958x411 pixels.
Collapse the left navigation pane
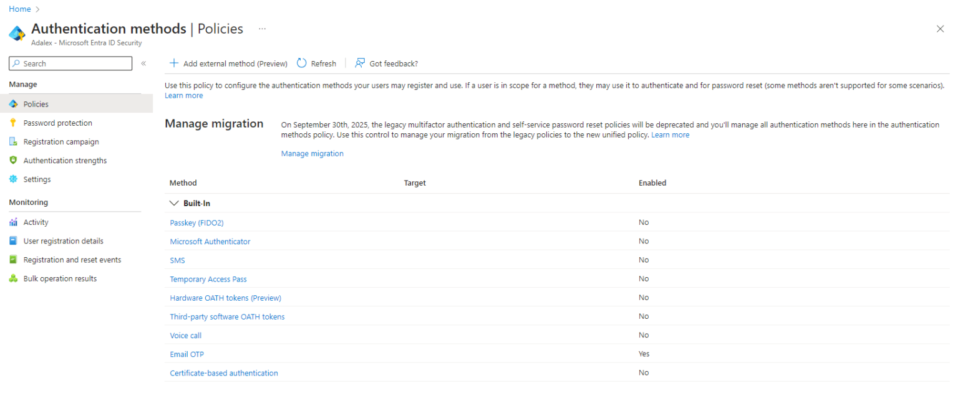(x=143, y=63)
